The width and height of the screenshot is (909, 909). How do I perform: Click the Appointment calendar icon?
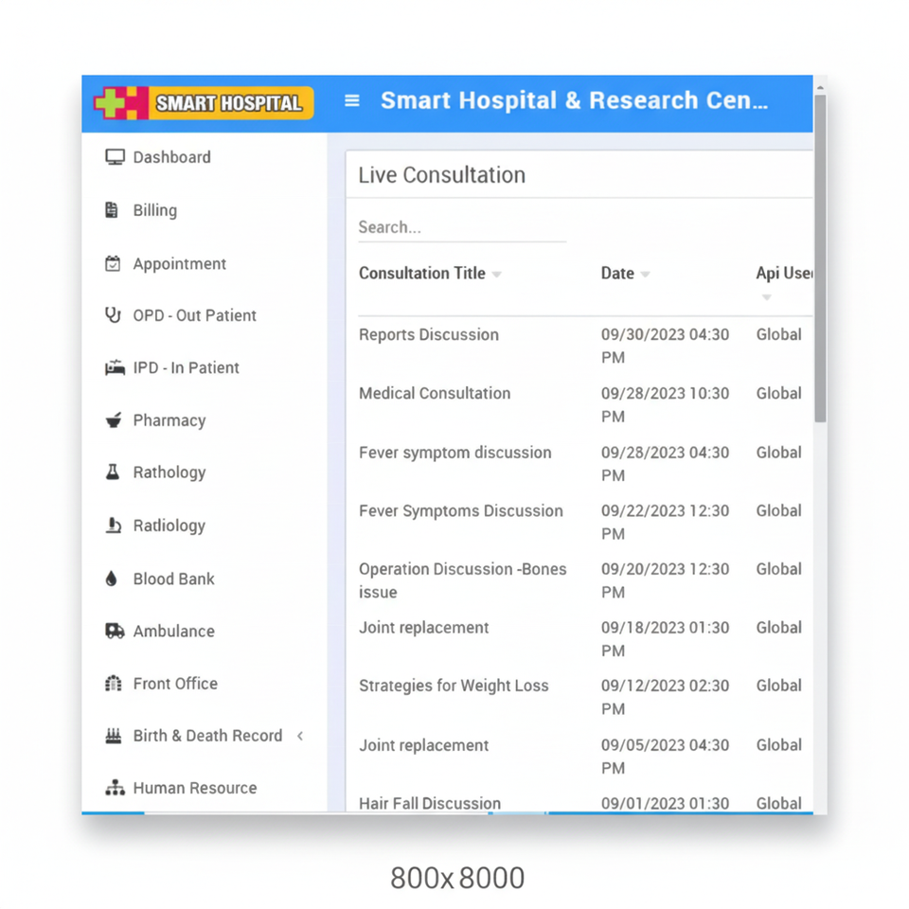pyautogui.click(x=113, y=264)
